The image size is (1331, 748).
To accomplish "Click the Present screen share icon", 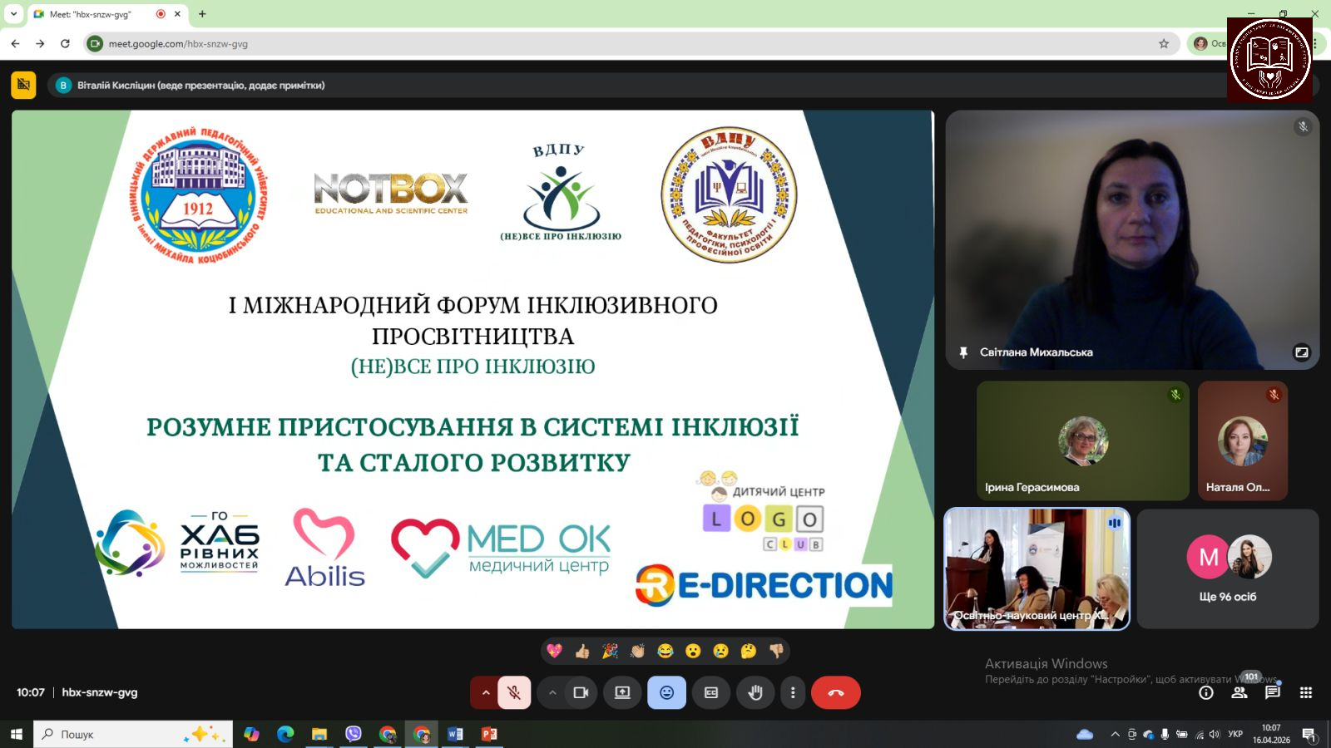I will pos(622,692).
